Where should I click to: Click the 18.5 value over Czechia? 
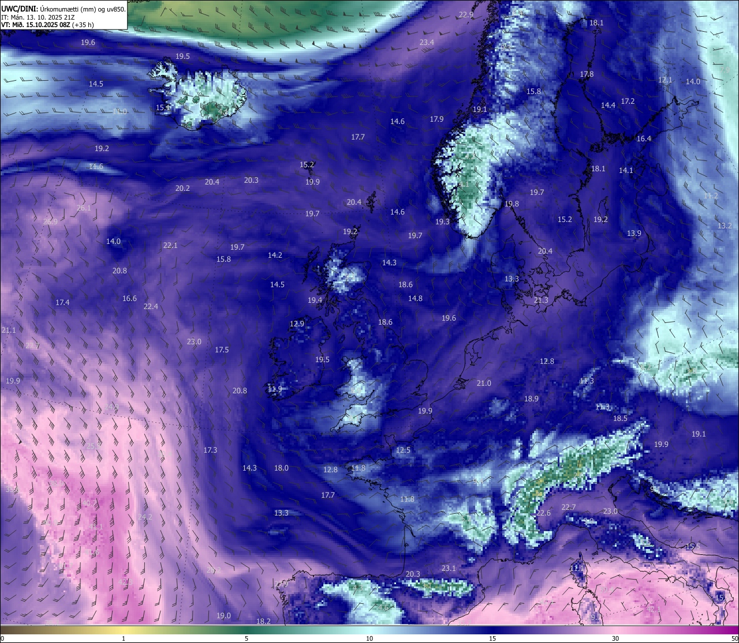coord(620,418)
